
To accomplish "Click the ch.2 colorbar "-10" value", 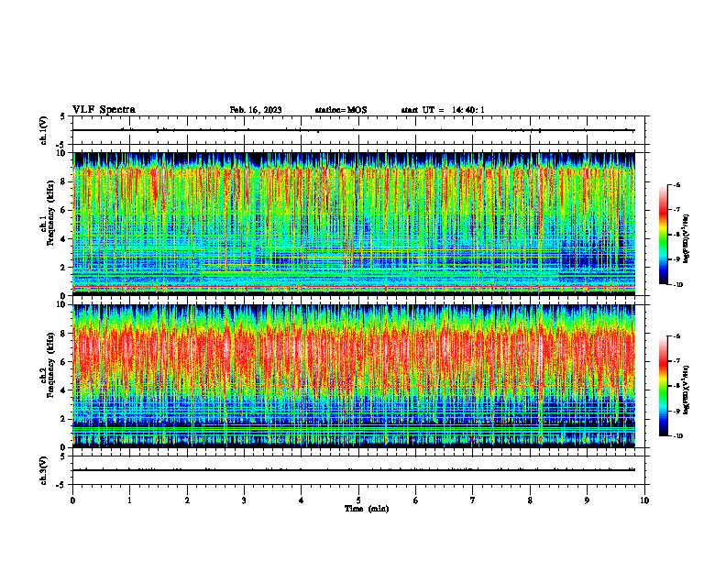I will pyautogui.click(x=677, y=436).
